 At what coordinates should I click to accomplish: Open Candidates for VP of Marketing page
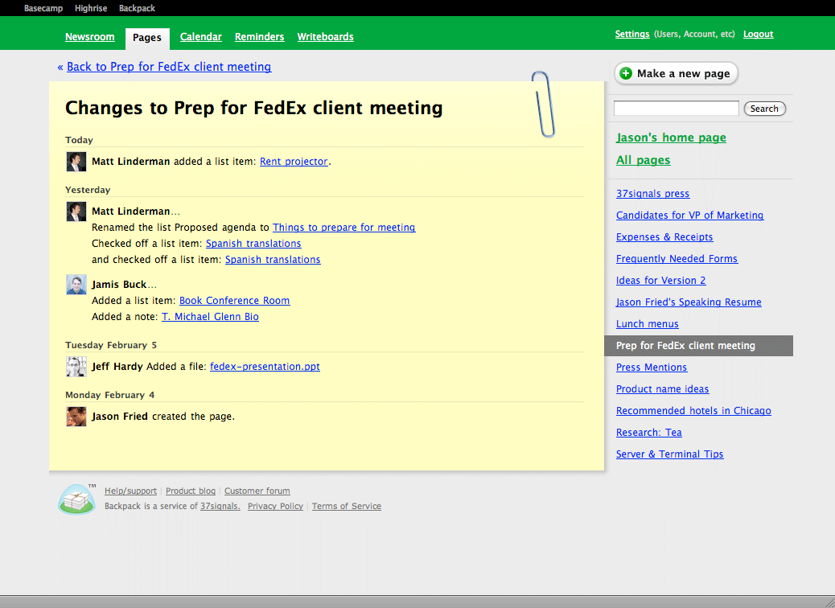tap(689, 215)
